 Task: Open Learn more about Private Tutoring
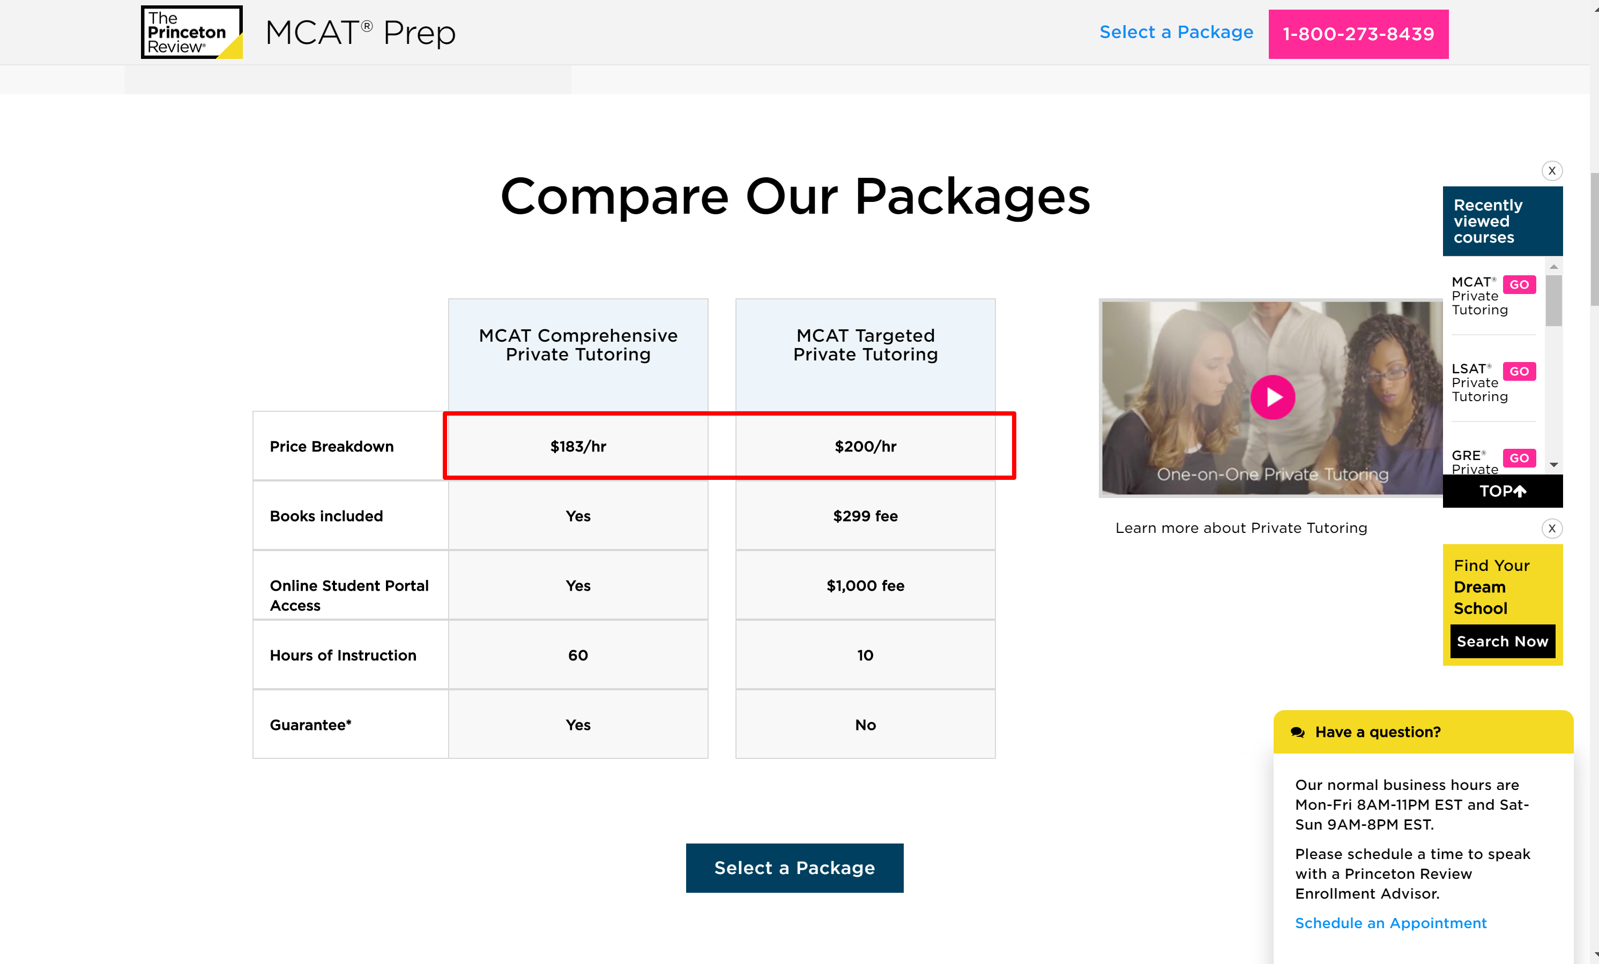1241,528
